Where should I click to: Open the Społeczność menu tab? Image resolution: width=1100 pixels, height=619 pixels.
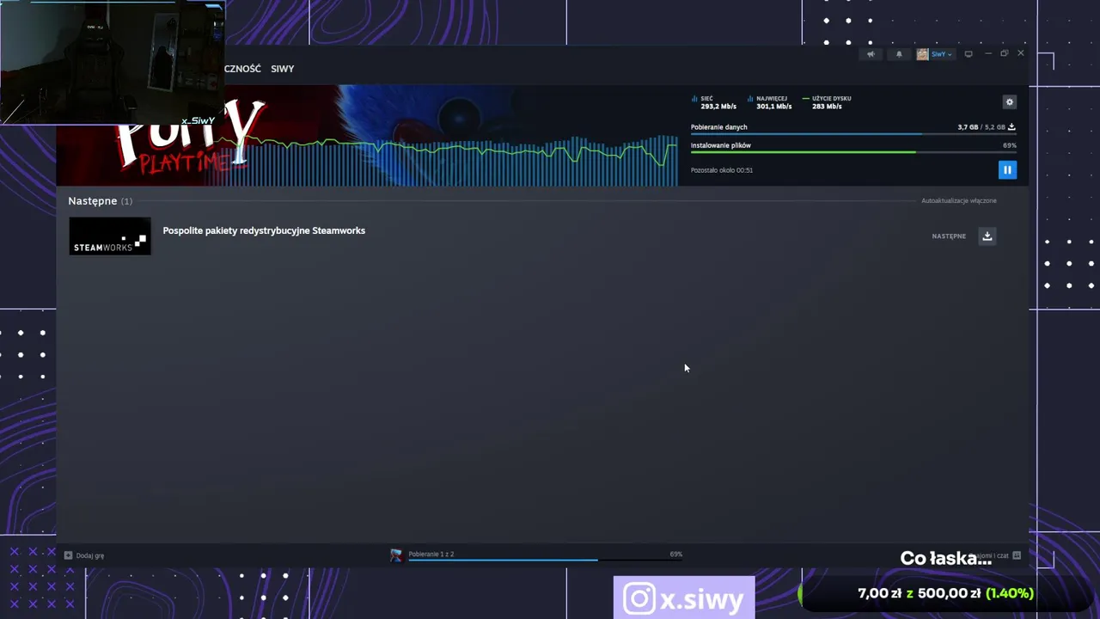point(242,69)
